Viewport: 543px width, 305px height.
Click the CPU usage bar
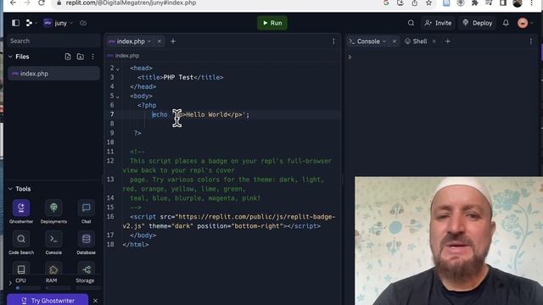[28, 288]
